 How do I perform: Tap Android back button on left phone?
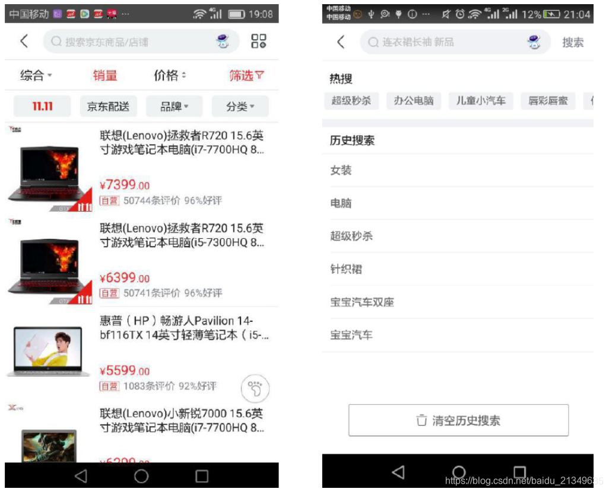pos(81,476)
